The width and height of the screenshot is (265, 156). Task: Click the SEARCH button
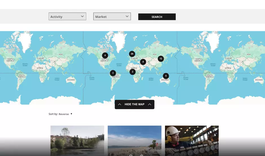(157, 17)
